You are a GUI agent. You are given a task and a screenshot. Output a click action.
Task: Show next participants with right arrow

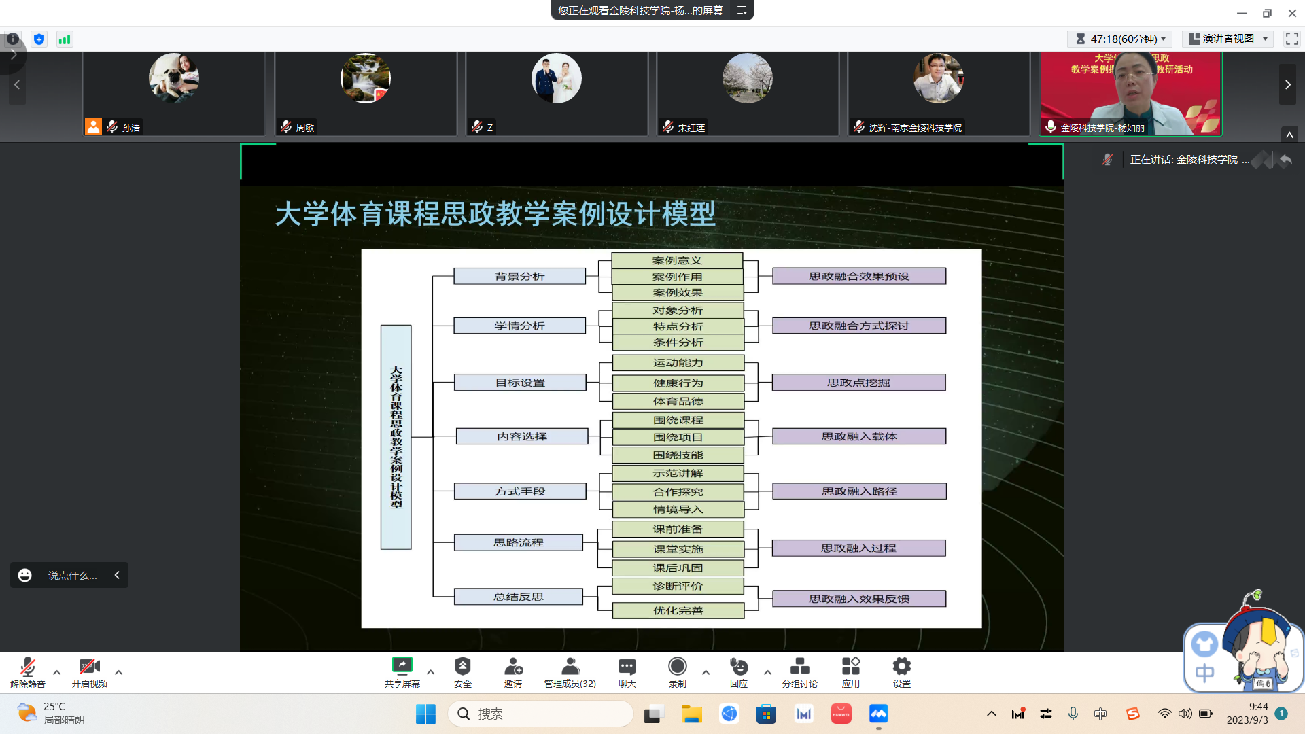click(1287, 85)
